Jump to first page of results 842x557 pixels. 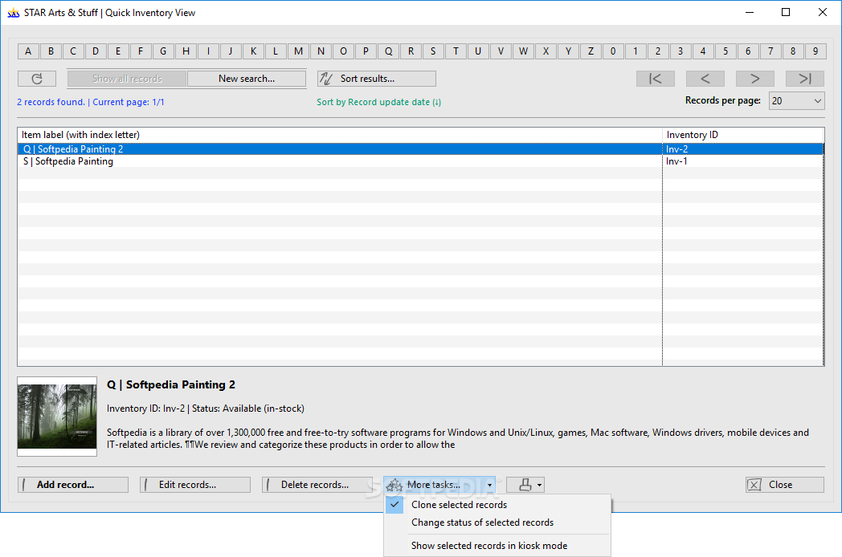click(655, 79)
